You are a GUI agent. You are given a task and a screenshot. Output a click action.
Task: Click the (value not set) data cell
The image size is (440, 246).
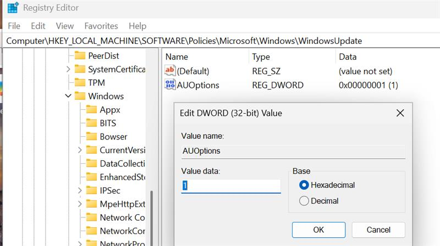(365, 71)
